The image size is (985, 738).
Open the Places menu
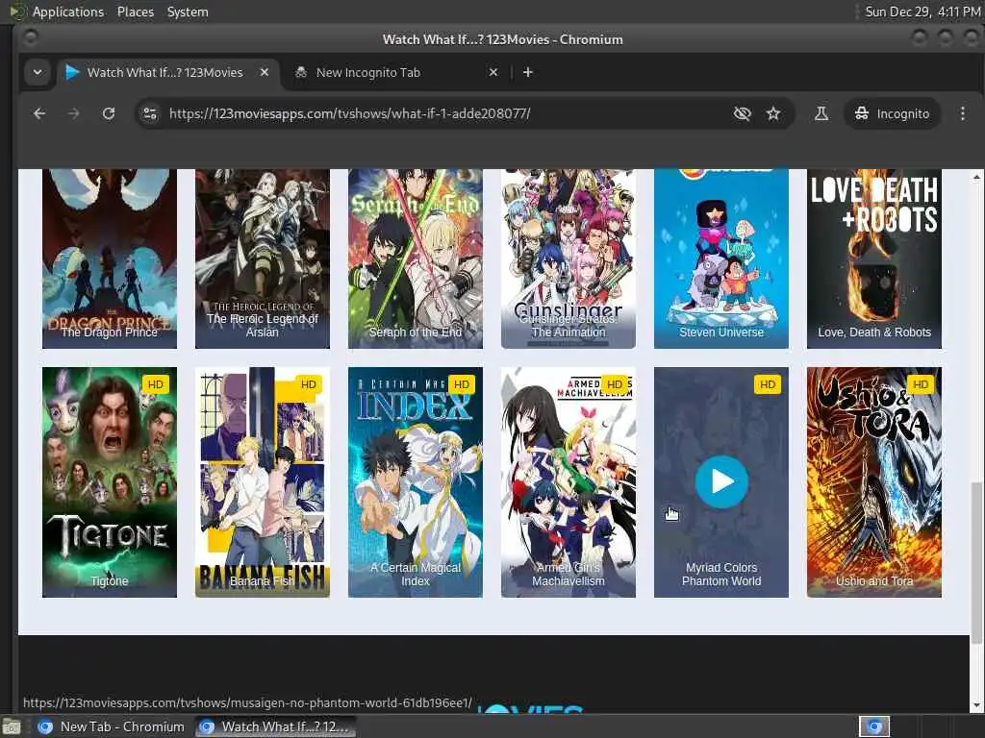coord(135,12)
